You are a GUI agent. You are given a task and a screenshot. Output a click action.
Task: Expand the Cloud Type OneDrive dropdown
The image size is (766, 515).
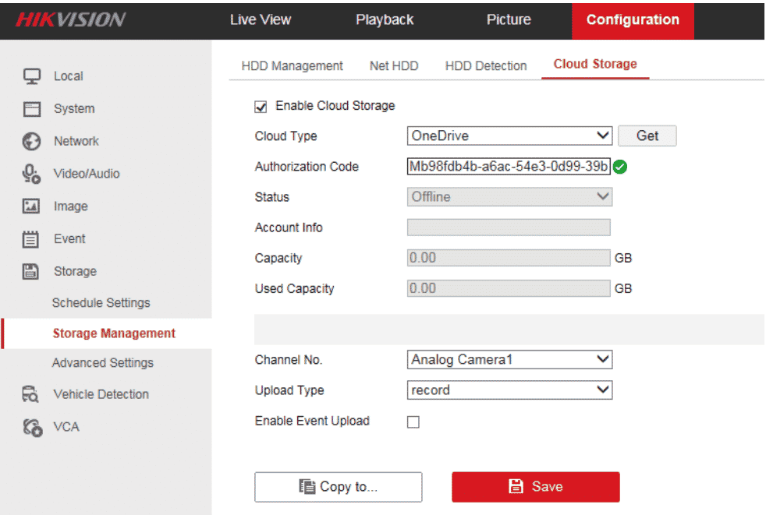509,136
